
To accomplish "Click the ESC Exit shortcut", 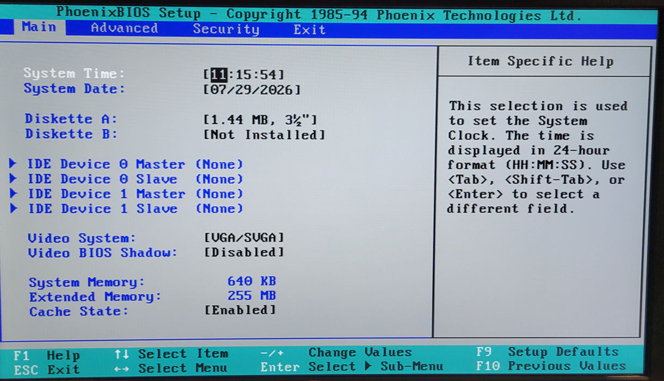I will pyautogui.click(x=47, y=370).
